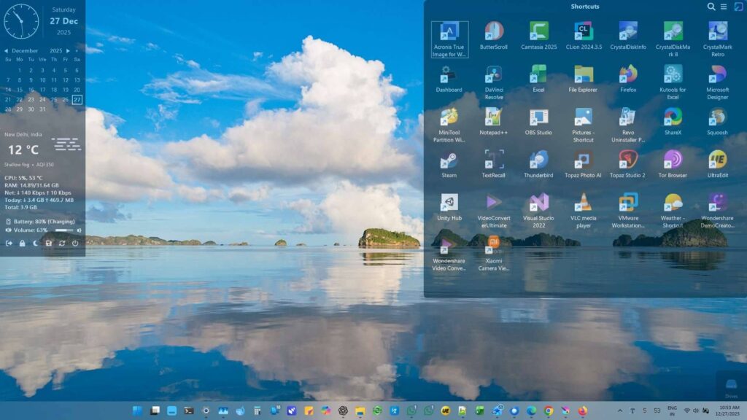Launch Tor Browser
Screen dimensions: 747x420
pos(673,159)
